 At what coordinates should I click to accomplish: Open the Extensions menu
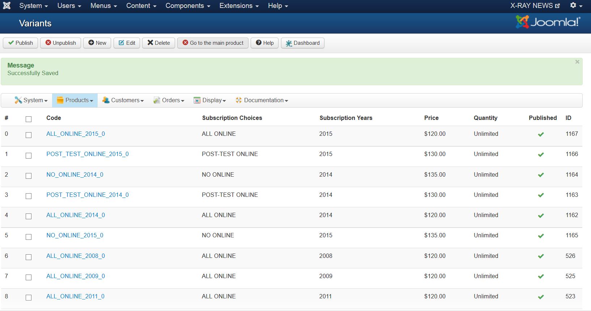pos(239,6)
